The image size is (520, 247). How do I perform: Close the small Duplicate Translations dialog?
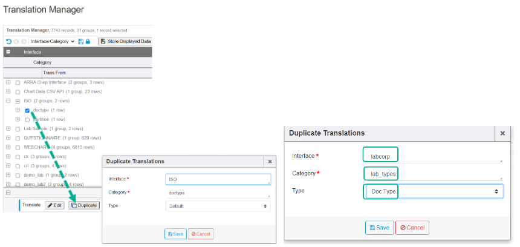coord(270,162)
